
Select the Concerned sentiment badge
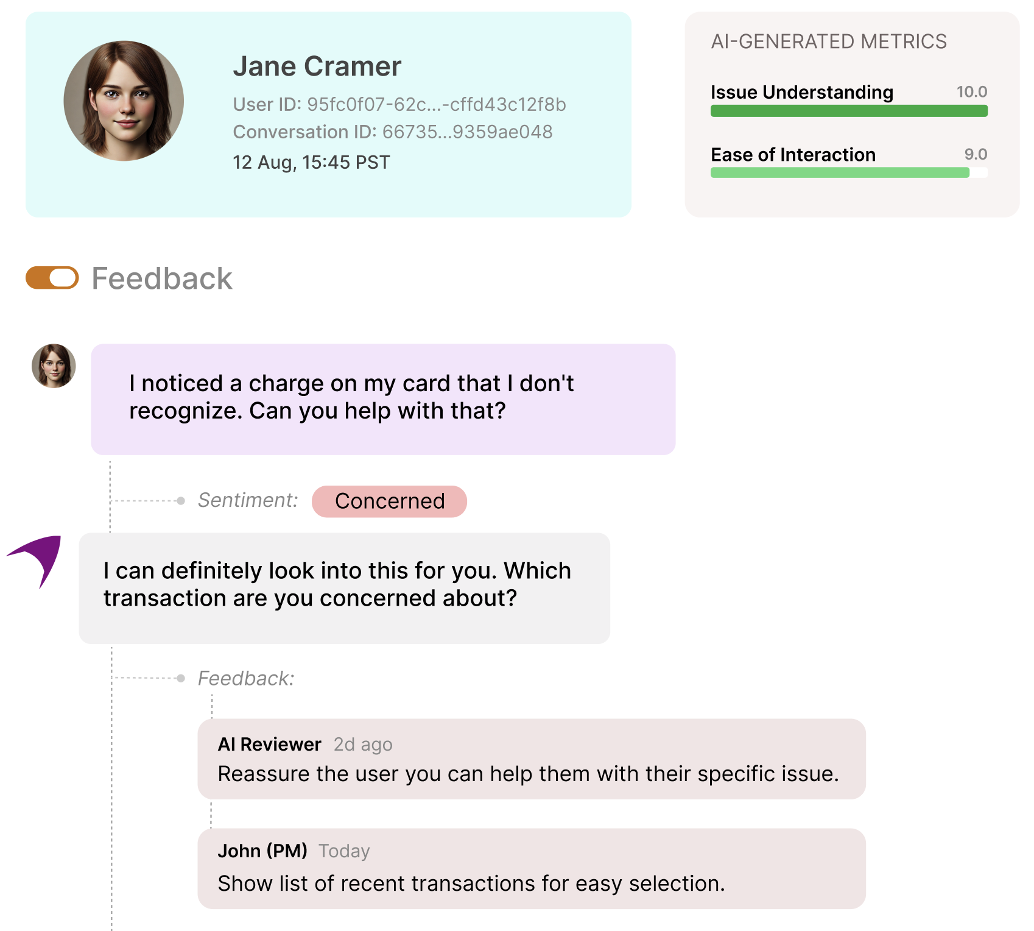coord(389,501)
